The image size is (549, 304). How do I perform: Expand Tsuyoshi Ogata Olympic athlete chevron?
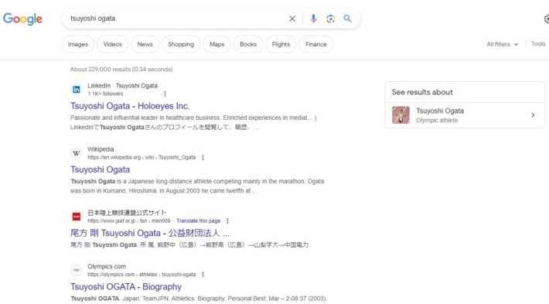(x=533, y=115)
